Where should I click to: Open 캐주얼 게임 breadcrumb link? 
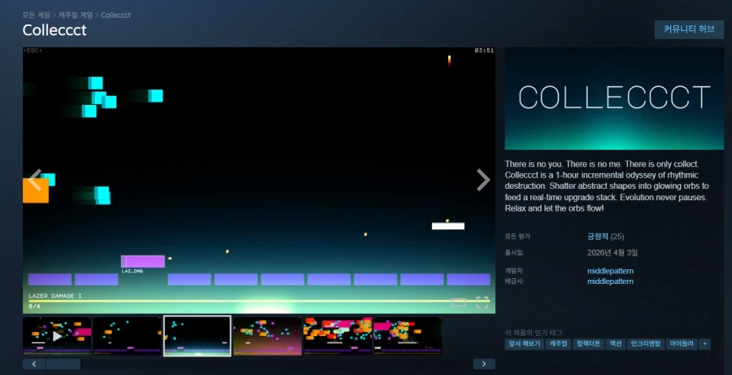click(x=76, y=15)
